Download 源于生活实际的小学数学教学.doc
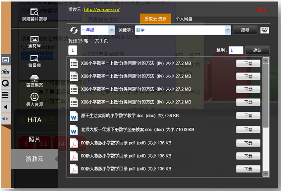281x191 pixels. point(248,116)
